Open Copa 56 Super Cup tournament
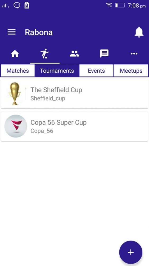 [x=74, y=126]
